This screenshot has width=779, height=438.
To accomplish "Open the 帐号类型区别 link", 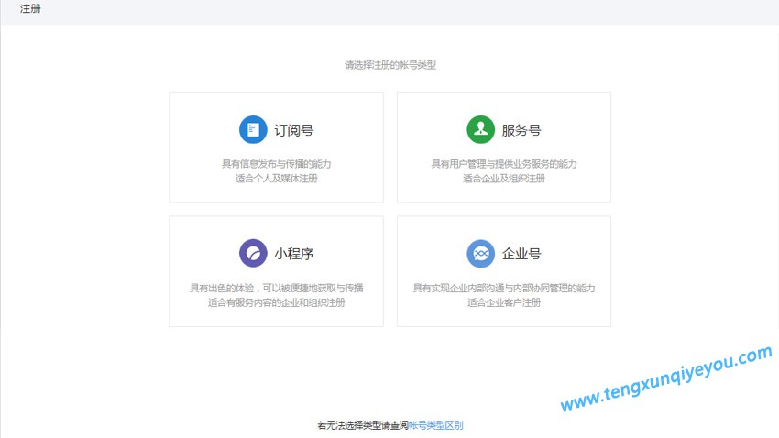I will click(x=435, y=425).
